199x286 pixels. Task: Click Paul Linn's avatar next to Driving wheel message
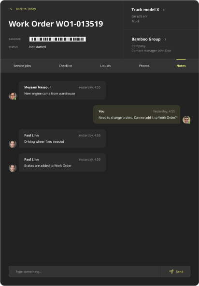pyautogui.click(x=13, y=144)
